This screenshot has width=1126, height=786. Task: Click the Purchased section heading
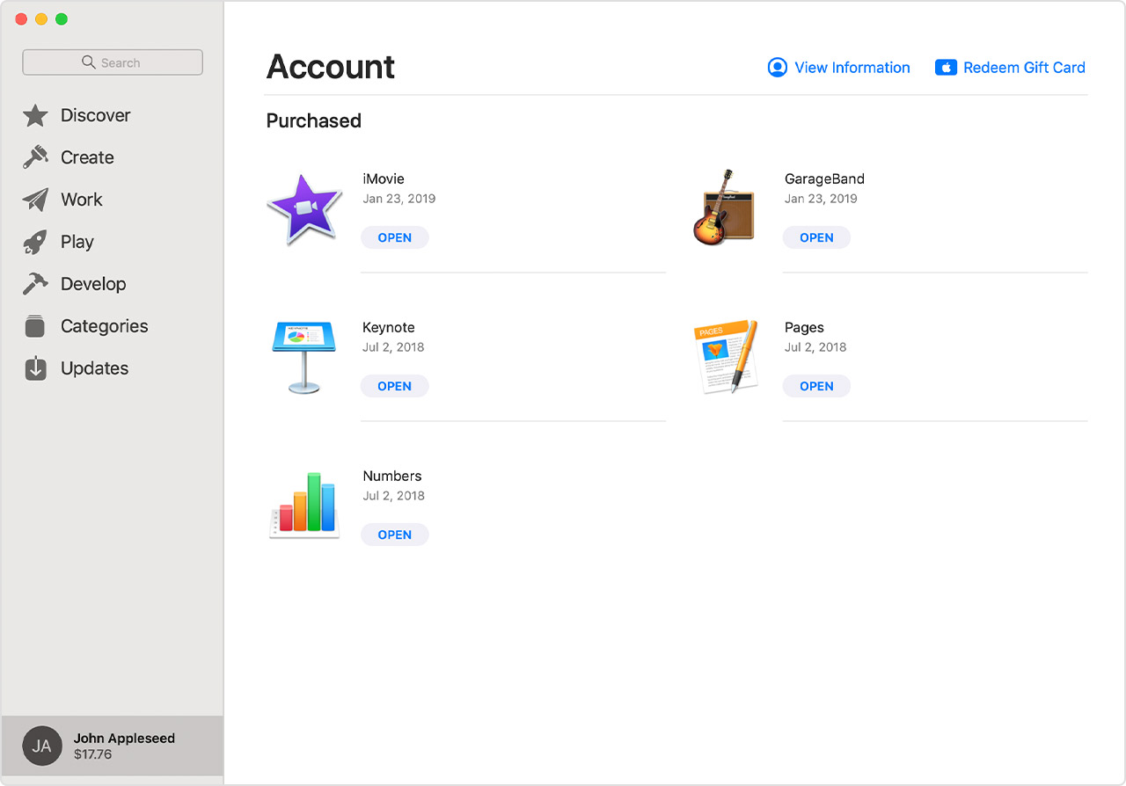pyautogui.click(x=314, y=120)
